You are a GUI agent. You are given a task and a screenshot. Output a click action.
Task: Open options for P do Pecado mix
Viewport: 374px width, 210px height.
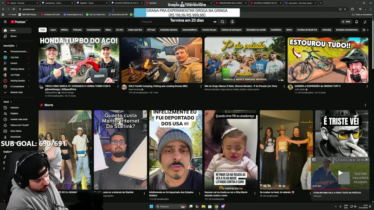coord(284,86)
